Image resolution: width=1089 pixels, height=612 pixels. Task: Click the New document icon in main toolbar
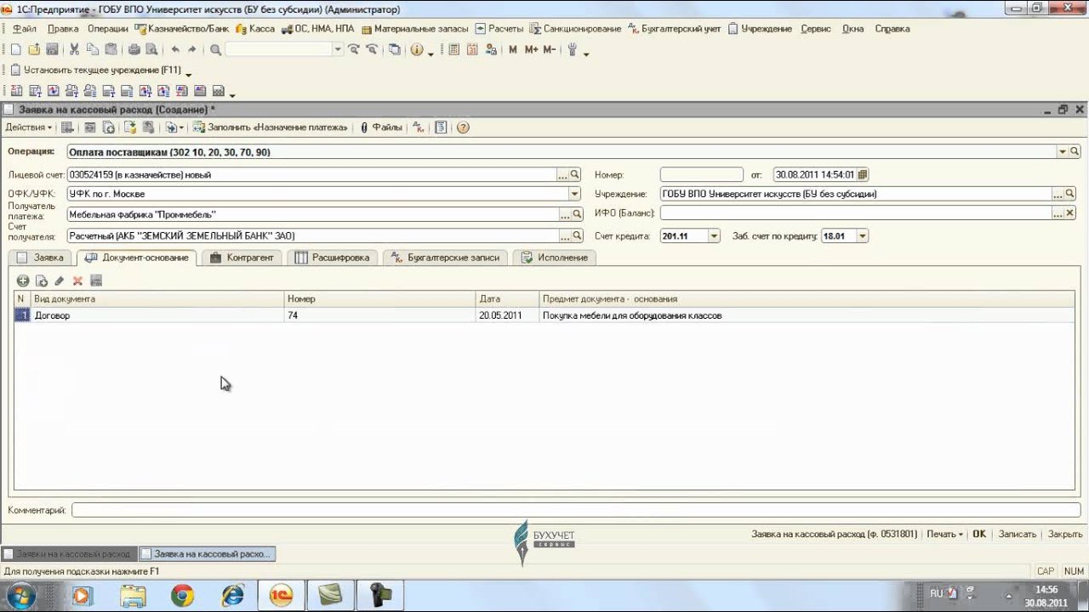[15, 50]
